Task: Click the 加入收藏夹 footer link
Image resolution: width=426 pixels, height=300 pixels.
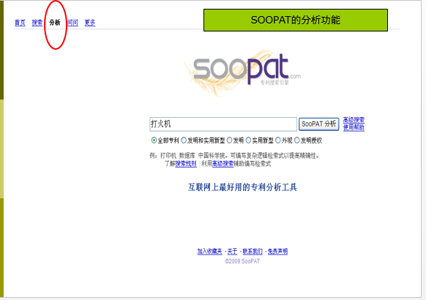Action: [209, 252]
